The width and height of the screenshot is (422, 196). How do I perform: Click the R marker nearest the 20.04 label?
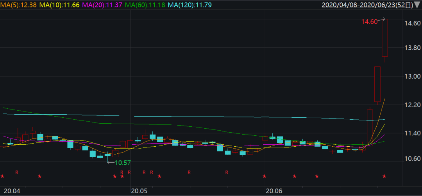point(17,172)
